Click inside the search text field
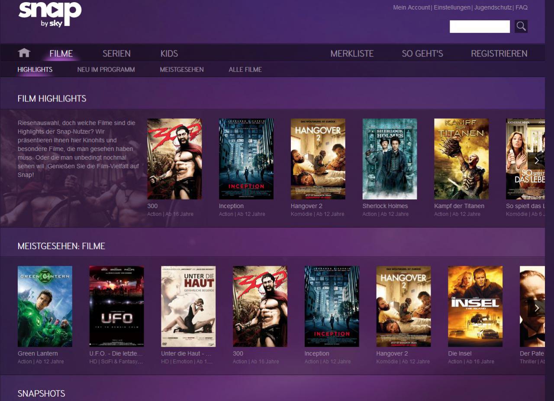Viewport: 554px width, 401px height. (480, 26)
